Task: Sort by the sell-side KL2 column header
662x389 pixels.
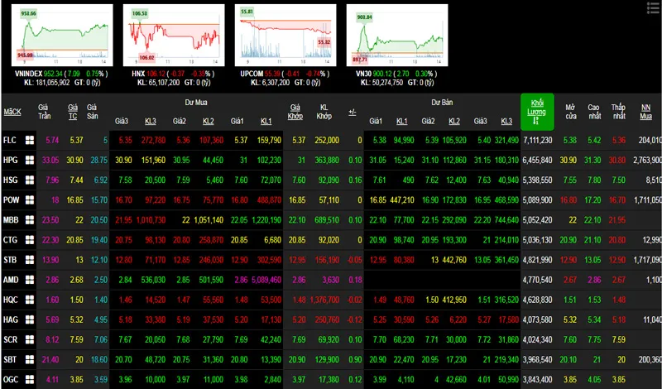Action: pos(453,121)
